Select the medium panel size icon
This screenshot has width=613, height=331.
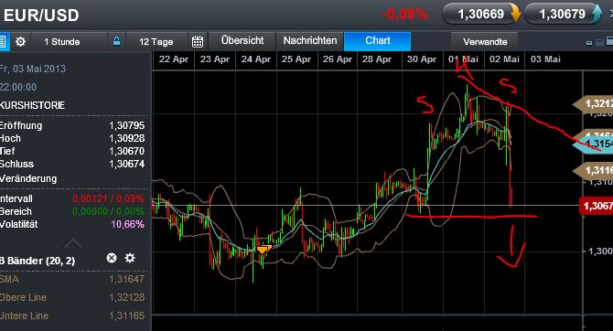[x=599, y=42]
